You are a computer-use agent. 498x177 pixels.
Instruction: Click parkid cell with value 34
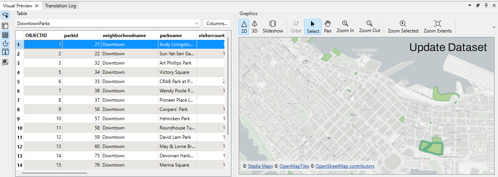tap(82, 72)
